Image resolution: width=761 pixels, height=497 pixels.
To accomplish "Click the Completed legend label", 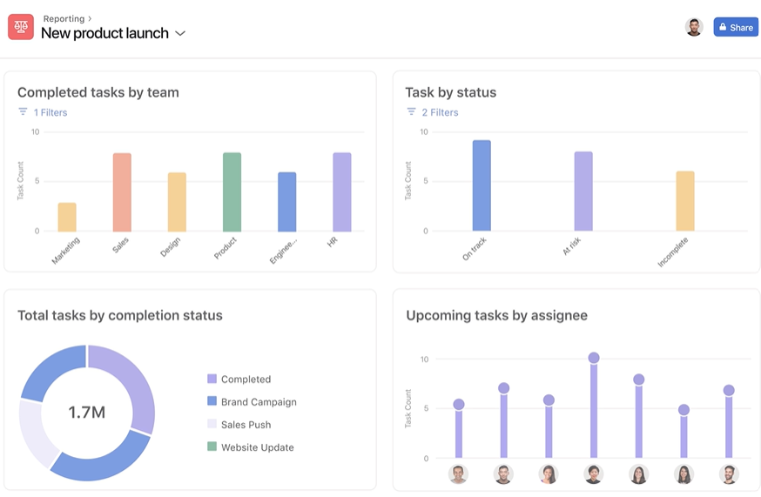I will pos(246,379).
